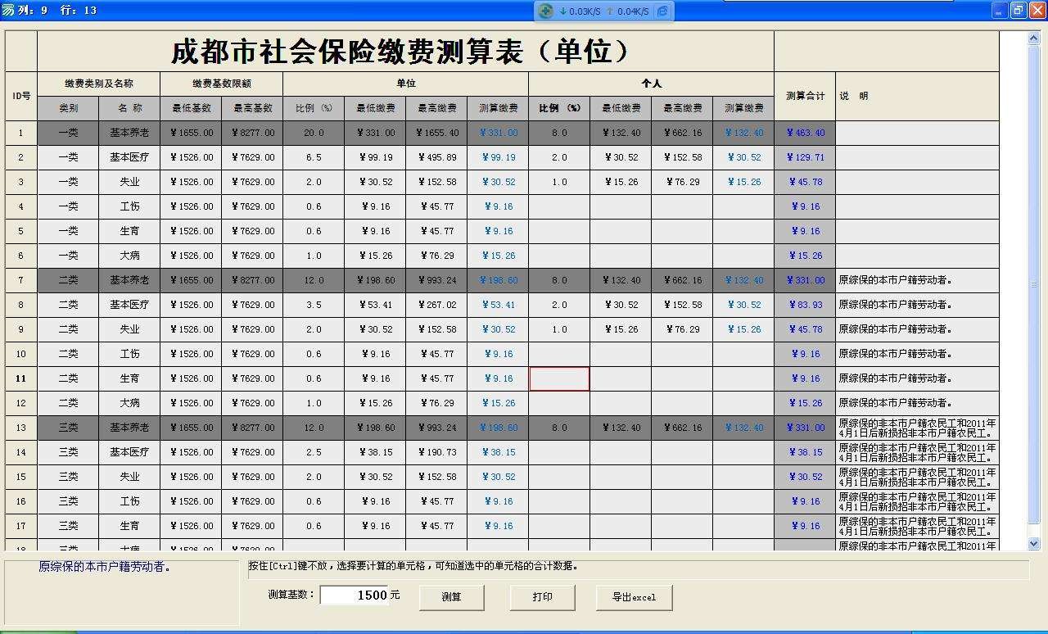The width and height of the screenshot is (1048, 634).
Task: Click the upload speed indicator showing 0.04K/S
Action: coord(633,11)
